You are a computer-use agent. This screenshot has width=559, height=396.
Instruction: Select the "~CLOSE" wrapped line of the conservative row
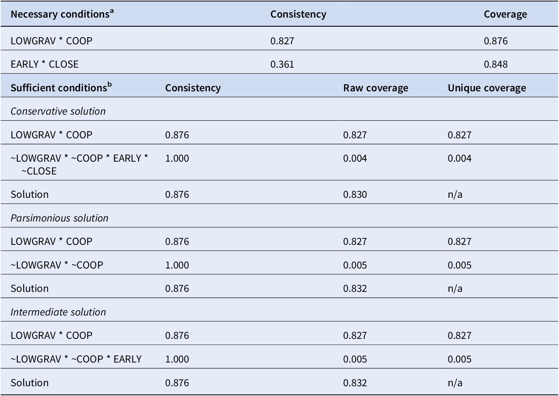tap(39, 171)
